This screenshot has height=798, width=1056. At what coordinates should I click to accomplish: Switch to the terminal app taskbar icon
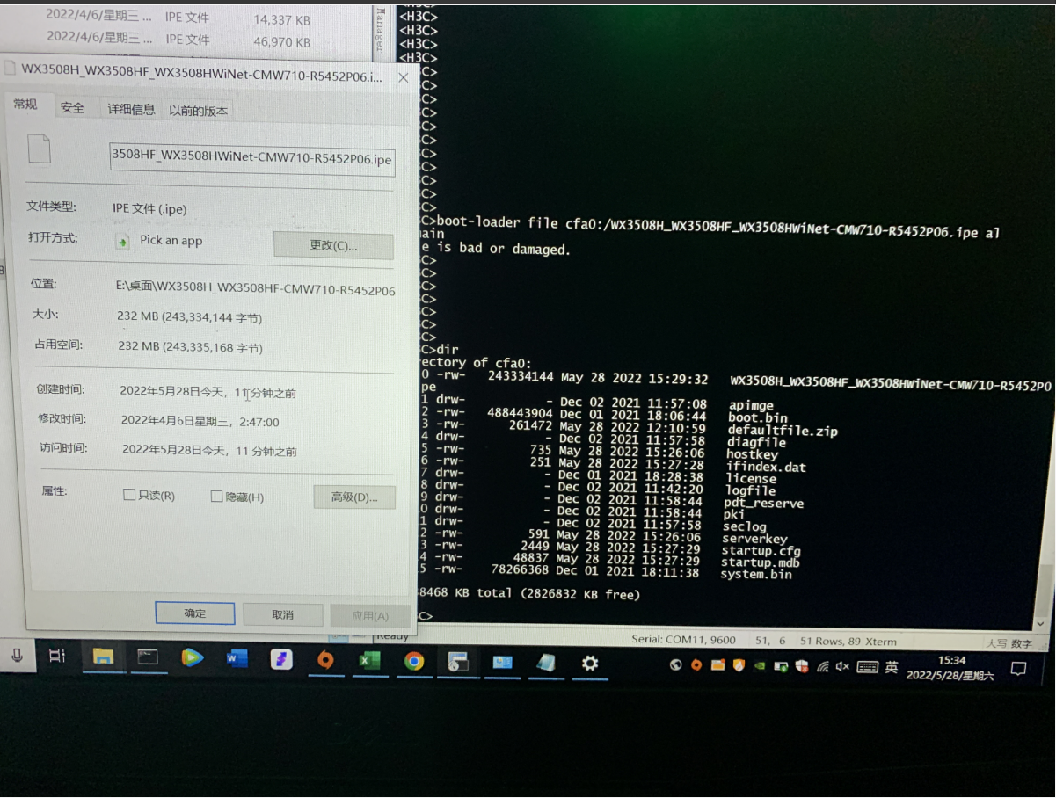pos(148,657)
